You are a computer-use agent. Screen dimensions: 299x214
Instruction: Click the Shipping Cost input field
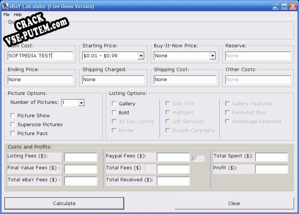[185, 80]
